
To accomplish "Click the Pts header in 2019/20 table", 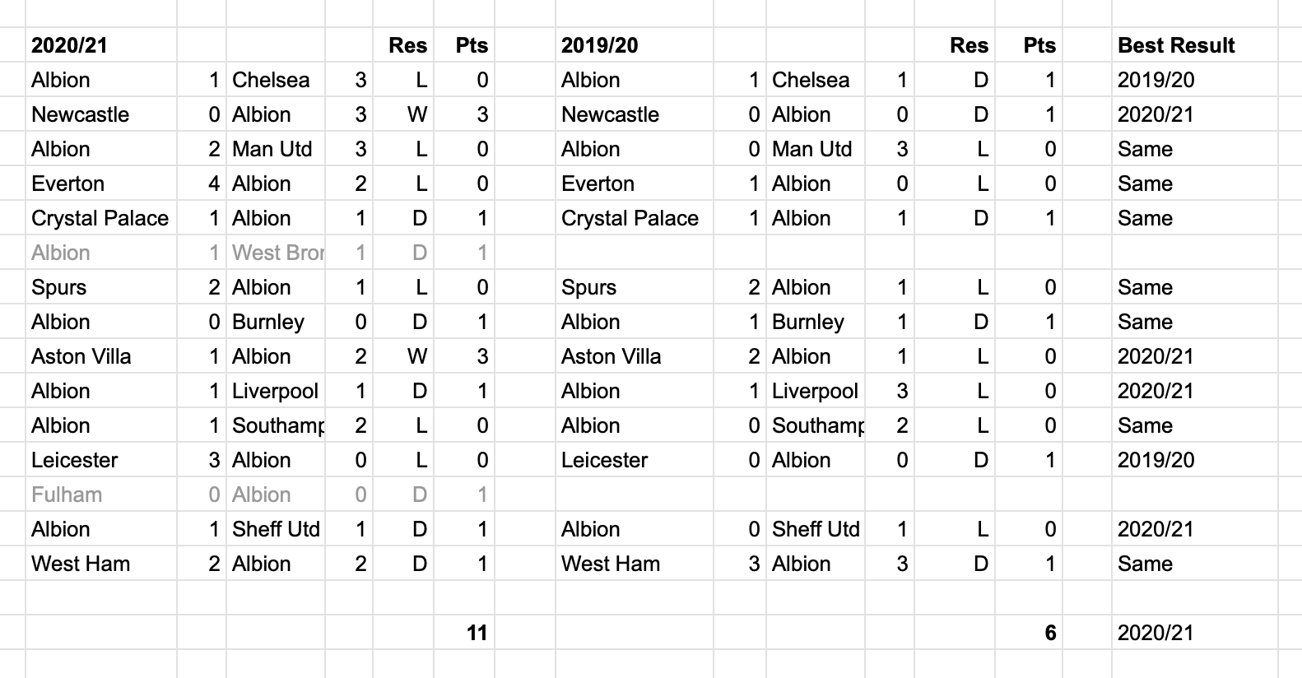I will (1029, 45).
